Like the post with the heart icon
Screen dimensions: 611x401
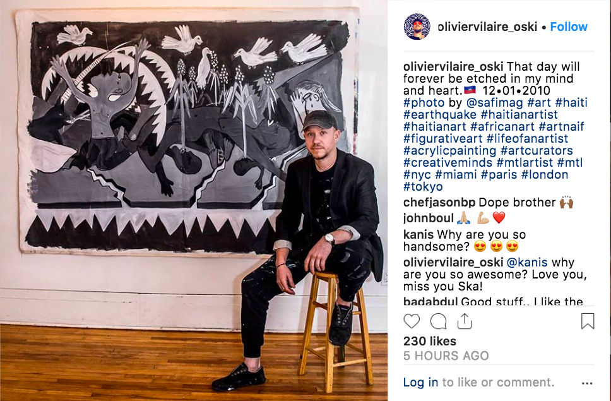tap(412, 321)
